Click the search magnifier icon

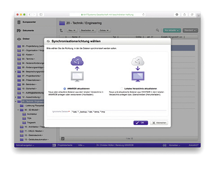tap(158, 30)
